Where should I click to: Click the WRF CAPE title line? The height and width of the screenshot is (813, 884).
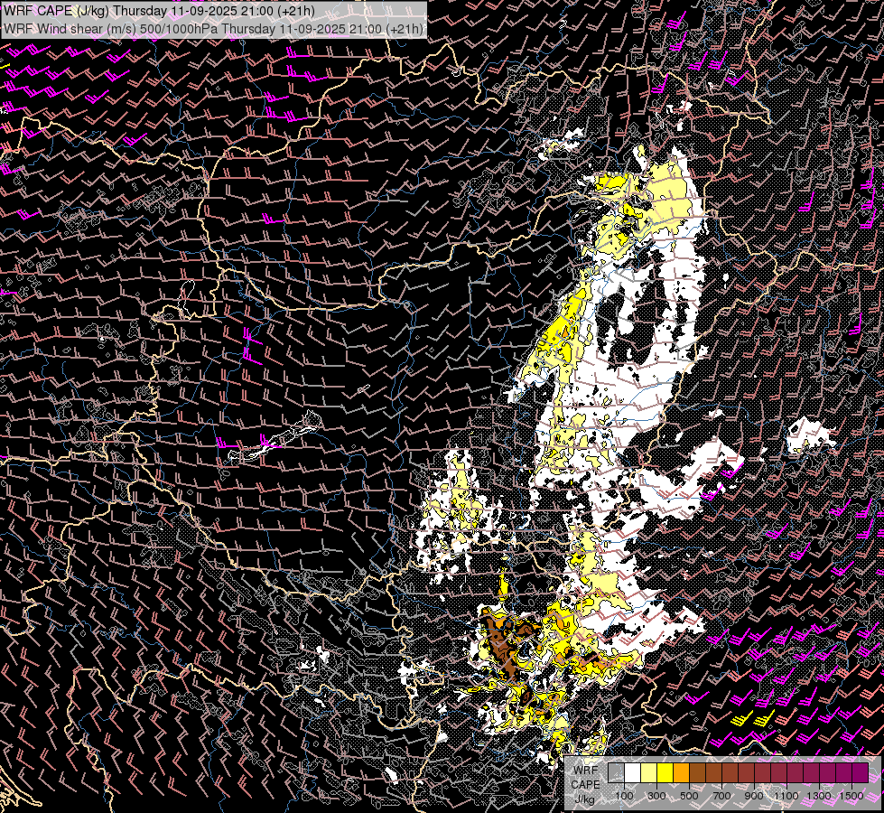[x=159, y=11]
